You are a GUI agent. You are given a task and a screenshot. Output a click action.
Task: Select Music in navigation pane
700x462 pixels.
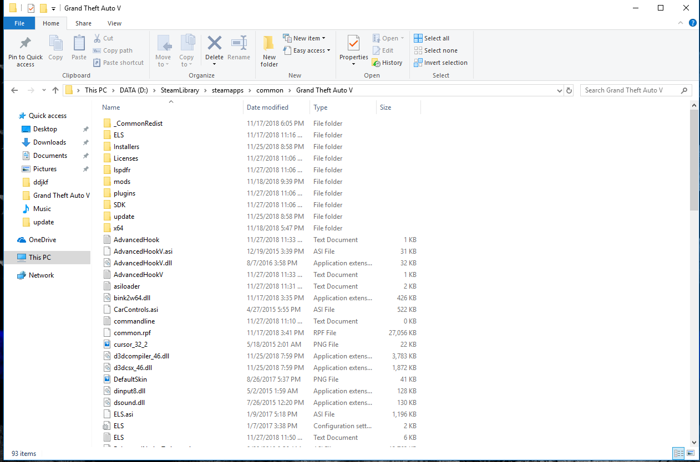click(42, 209)
